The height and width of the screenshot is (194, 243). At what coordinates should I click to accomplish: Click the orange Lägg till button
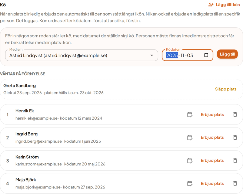227,54
